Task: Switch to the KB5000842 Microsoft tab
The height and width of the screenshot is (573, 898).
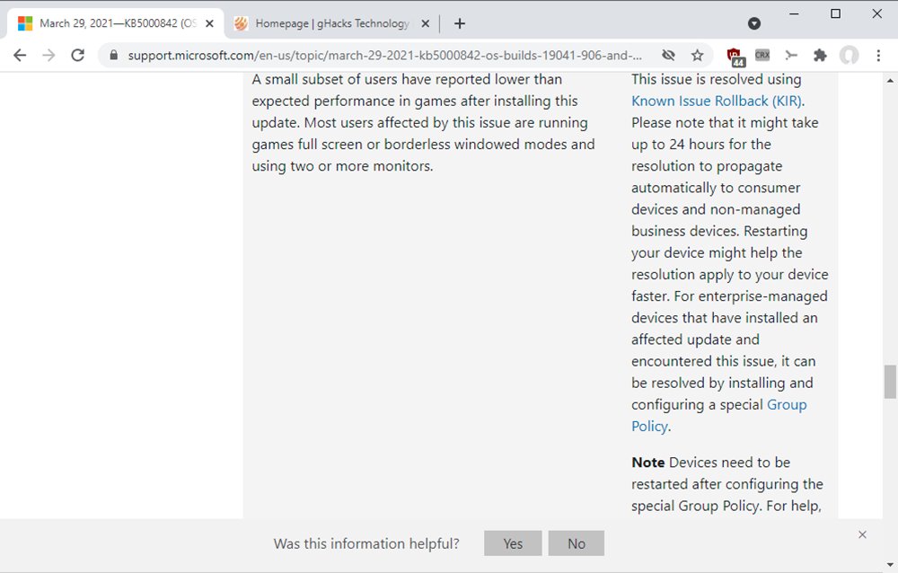Action: point(115,23)
